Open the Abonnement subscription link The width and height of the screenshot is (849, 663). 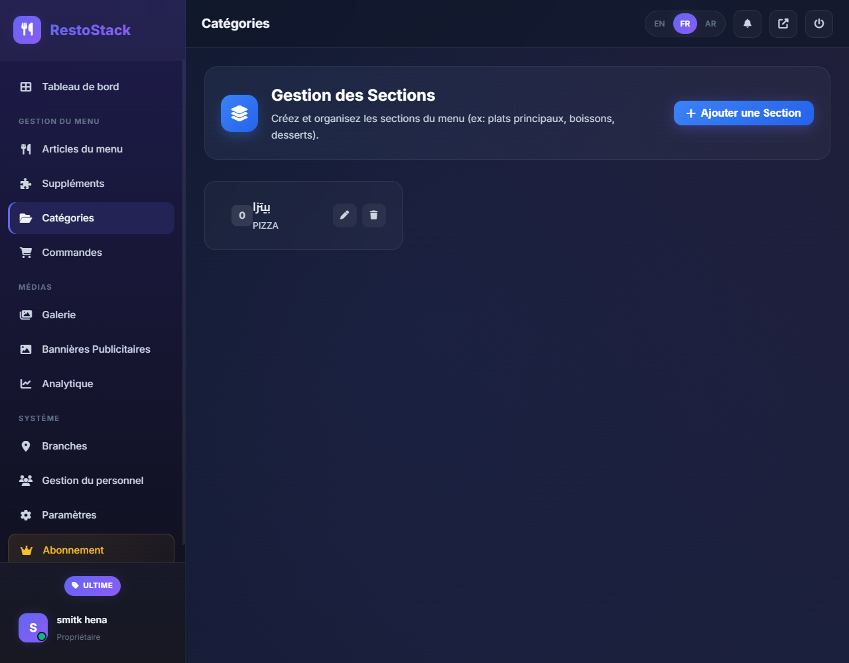73,550
